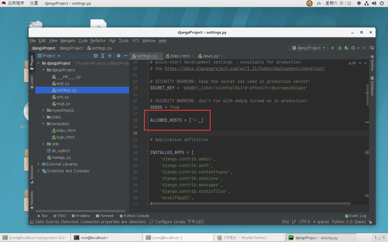Open the run-more actions dropdown arrow
This screenshot has height=242, width=388.
[358, 48]
